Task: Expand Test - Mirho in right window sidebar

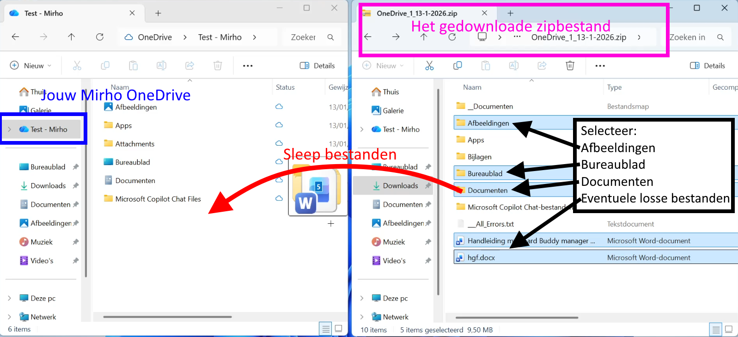Action: 362,129
